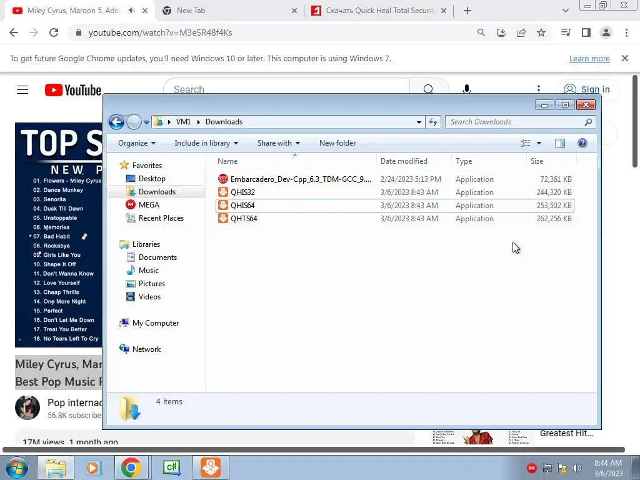Open Chrome three-dot menu

[626, 32]
